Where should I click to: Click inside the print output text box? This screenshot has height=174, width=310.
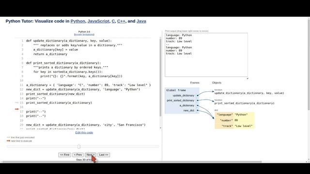[x=206, y=55]
